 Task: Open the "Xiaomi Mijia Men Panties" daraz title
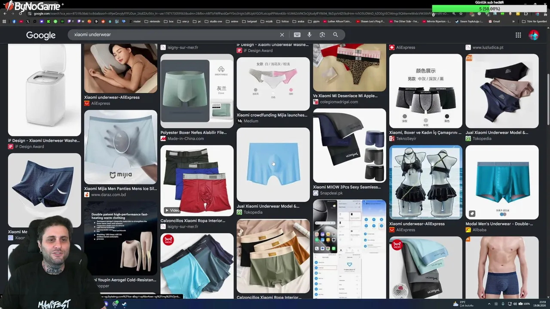(121, 188)
